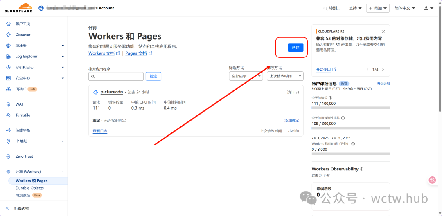Screen dimensions: 442x216
Task: Collapse the 计算 (Workers) sidebar section
Action: 63,172
